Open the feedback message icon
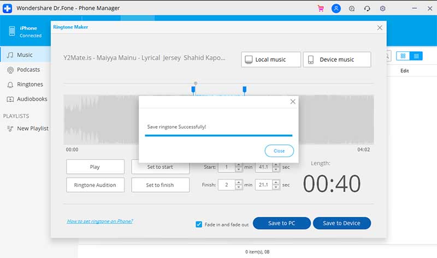 point(352,9)
